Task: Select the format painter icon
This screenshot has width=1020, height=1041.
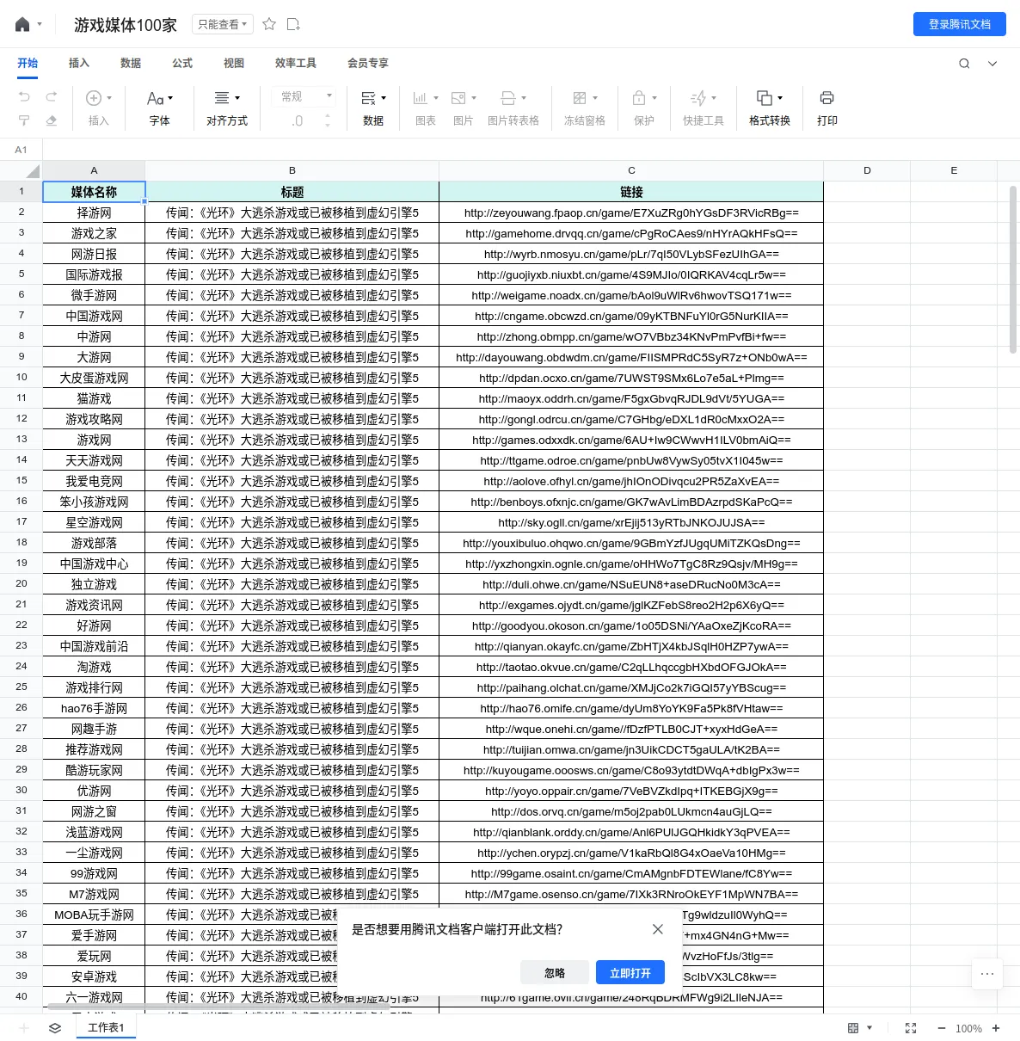Action: tap(24, 120)
